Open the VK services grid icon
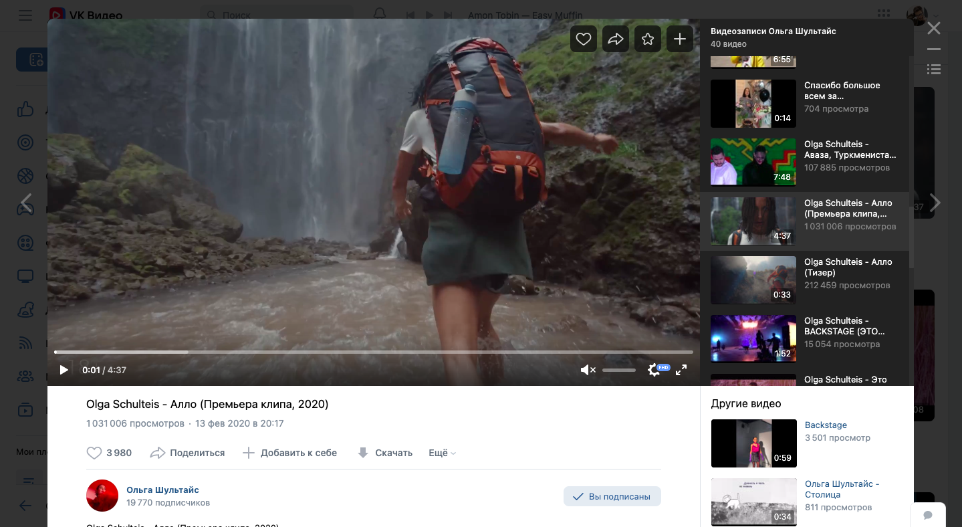 point(884,15)
